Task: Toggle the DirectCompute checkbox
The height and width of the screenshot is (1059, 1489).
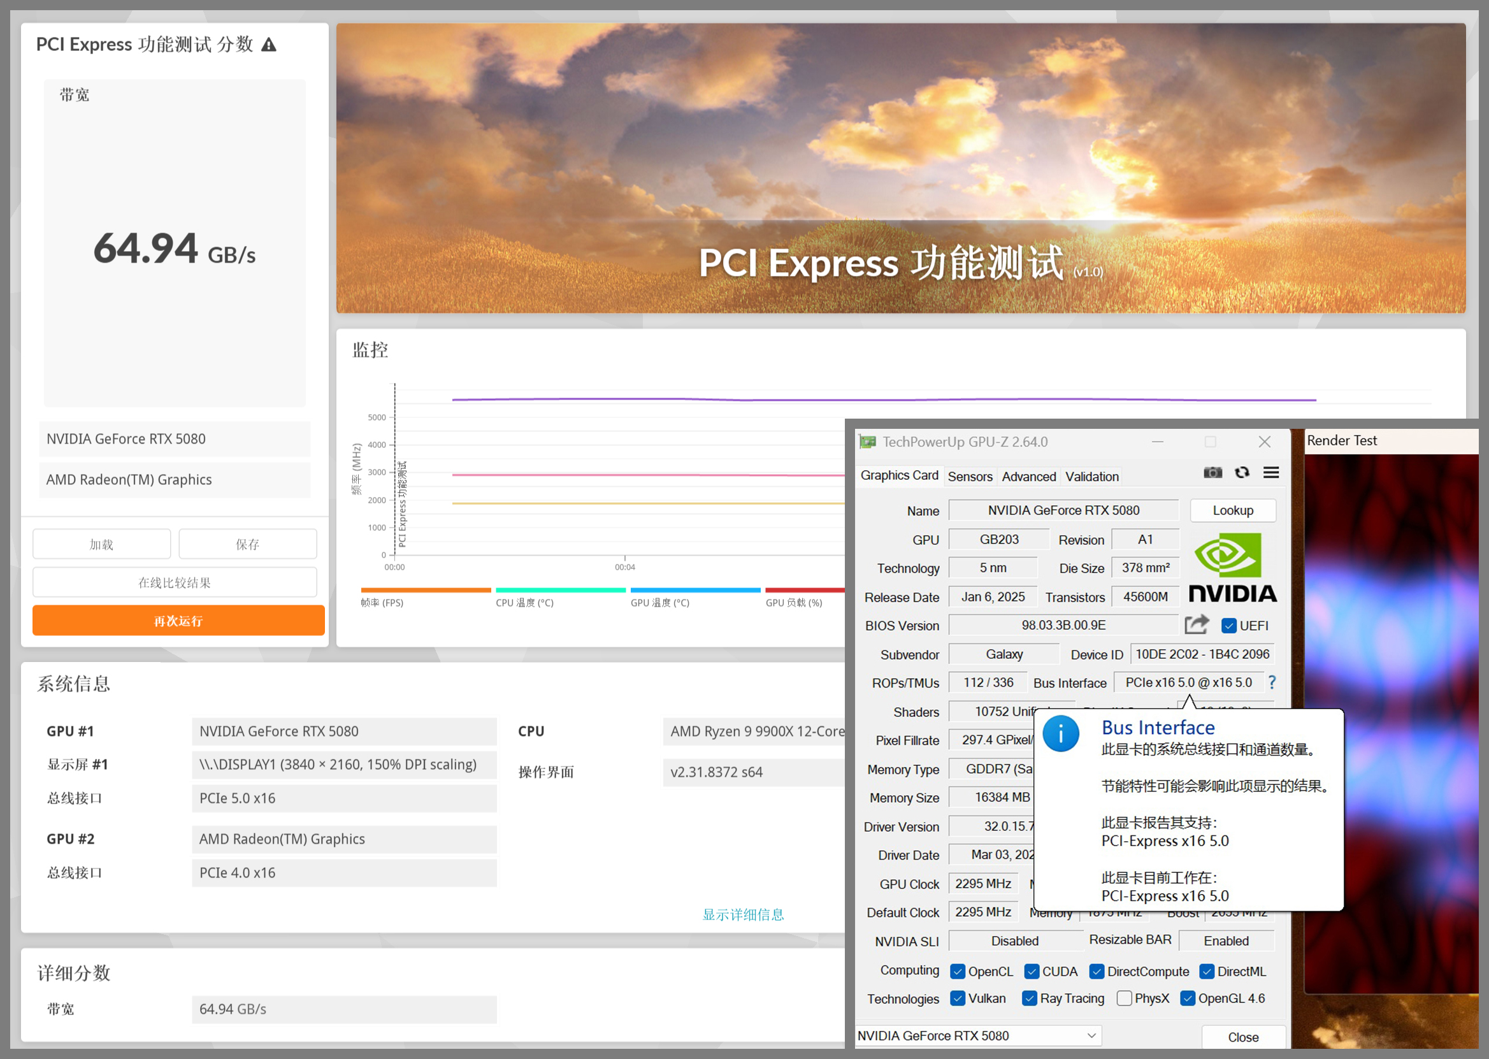Action: pyautogui.click(x=1097, y=971)
